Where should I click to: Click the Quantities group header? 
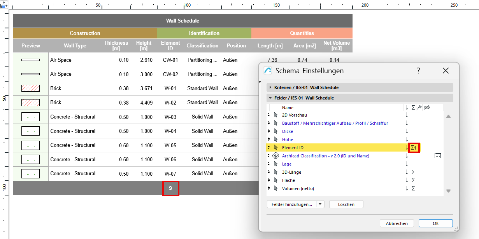[302, 33]
